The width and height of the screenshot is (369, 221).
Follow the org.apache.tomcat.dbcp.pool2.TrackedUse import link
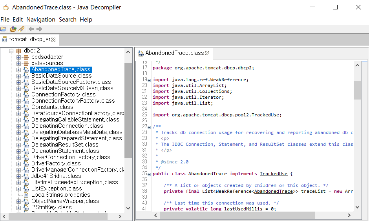225,115
